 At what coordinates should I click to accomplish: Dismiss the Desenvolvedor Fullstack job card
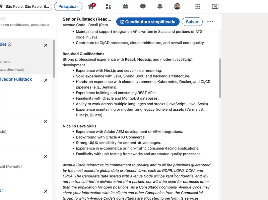(46, 80)
